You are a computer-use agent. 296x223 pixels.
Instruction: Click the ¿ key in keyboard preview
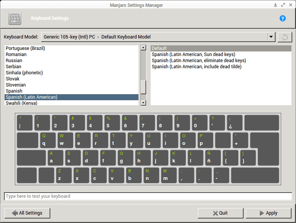pos(235,123)
